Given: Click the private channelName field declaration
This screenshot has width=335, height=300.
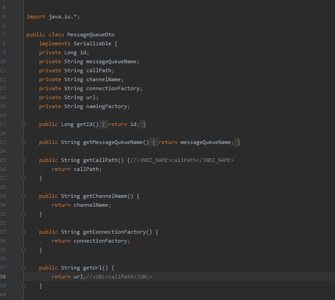Looking at the screenshot, I should pos(81,79).
